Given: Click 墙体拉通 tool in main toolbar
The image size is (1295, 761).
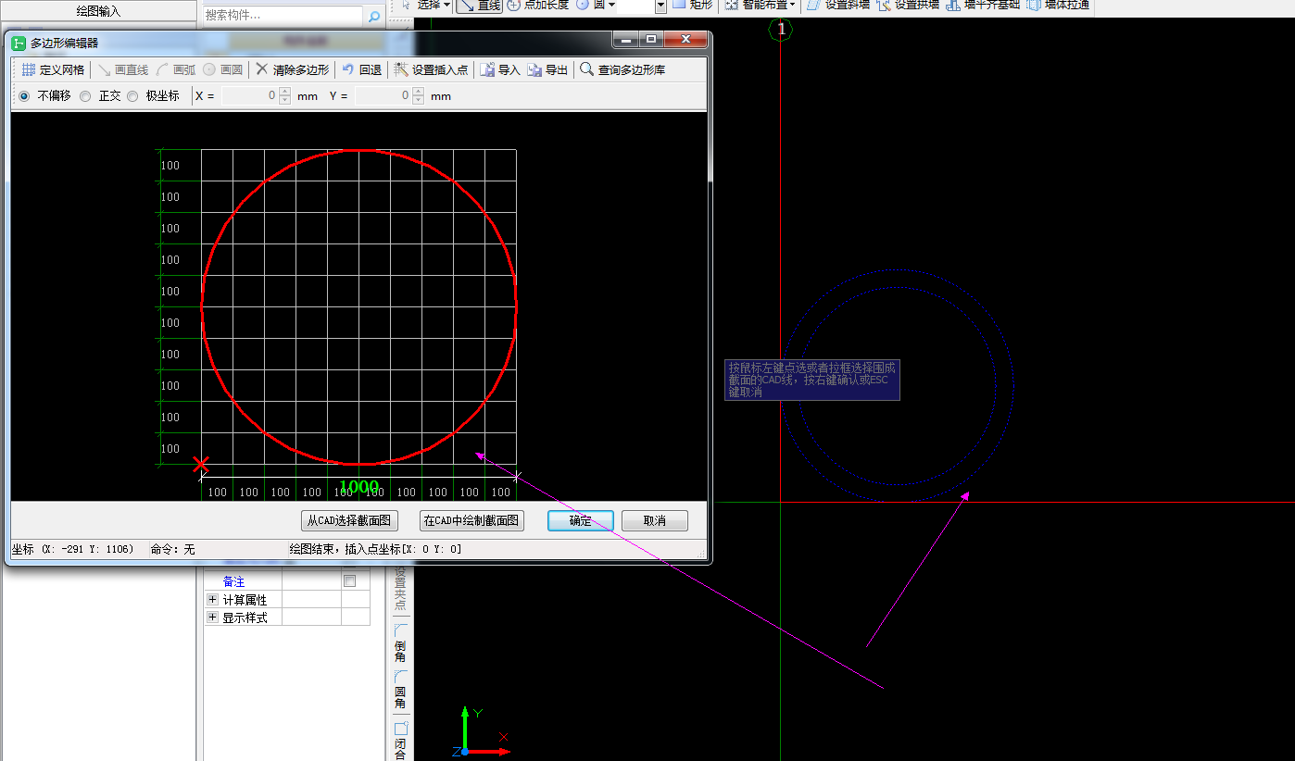Looking at the screenshot, I should click(1059, 5).
